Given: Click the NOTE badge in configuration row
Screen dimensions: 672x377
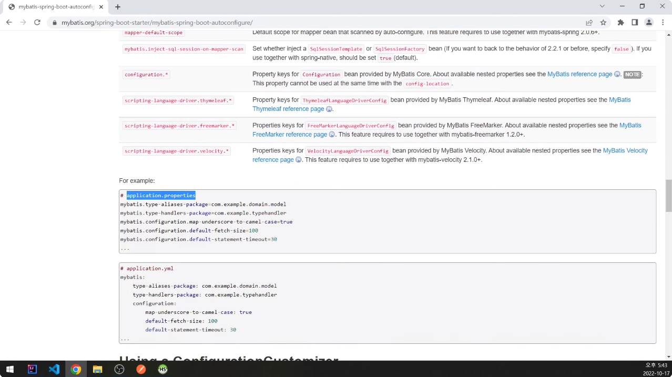Looking at the screenshot, I should [632, 75].
